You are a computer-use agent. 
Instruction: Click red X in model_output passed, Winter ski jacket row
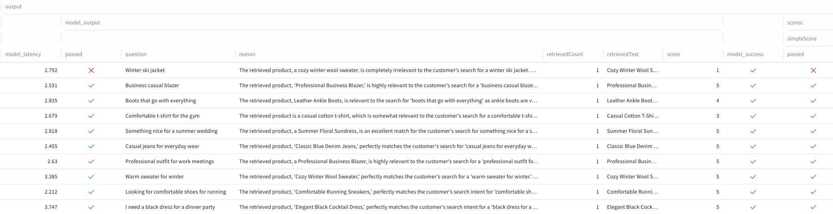pos(91,70)
